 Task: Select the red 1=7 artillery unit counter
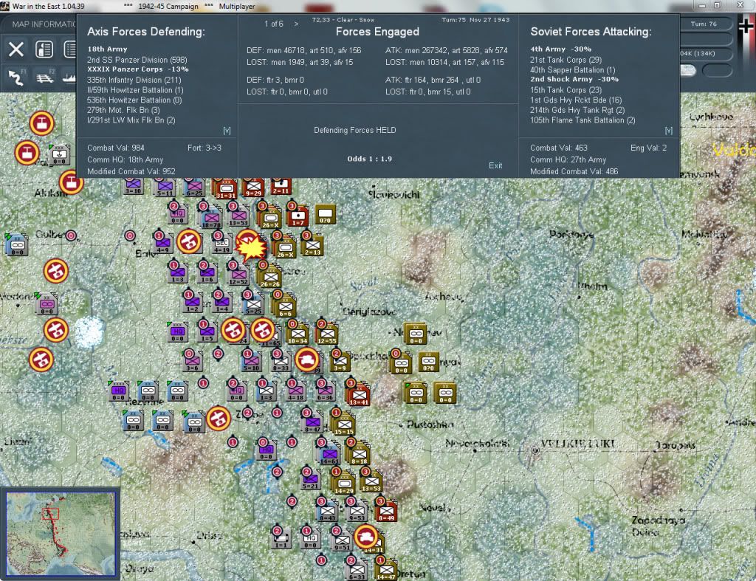[x=298, y=216]
